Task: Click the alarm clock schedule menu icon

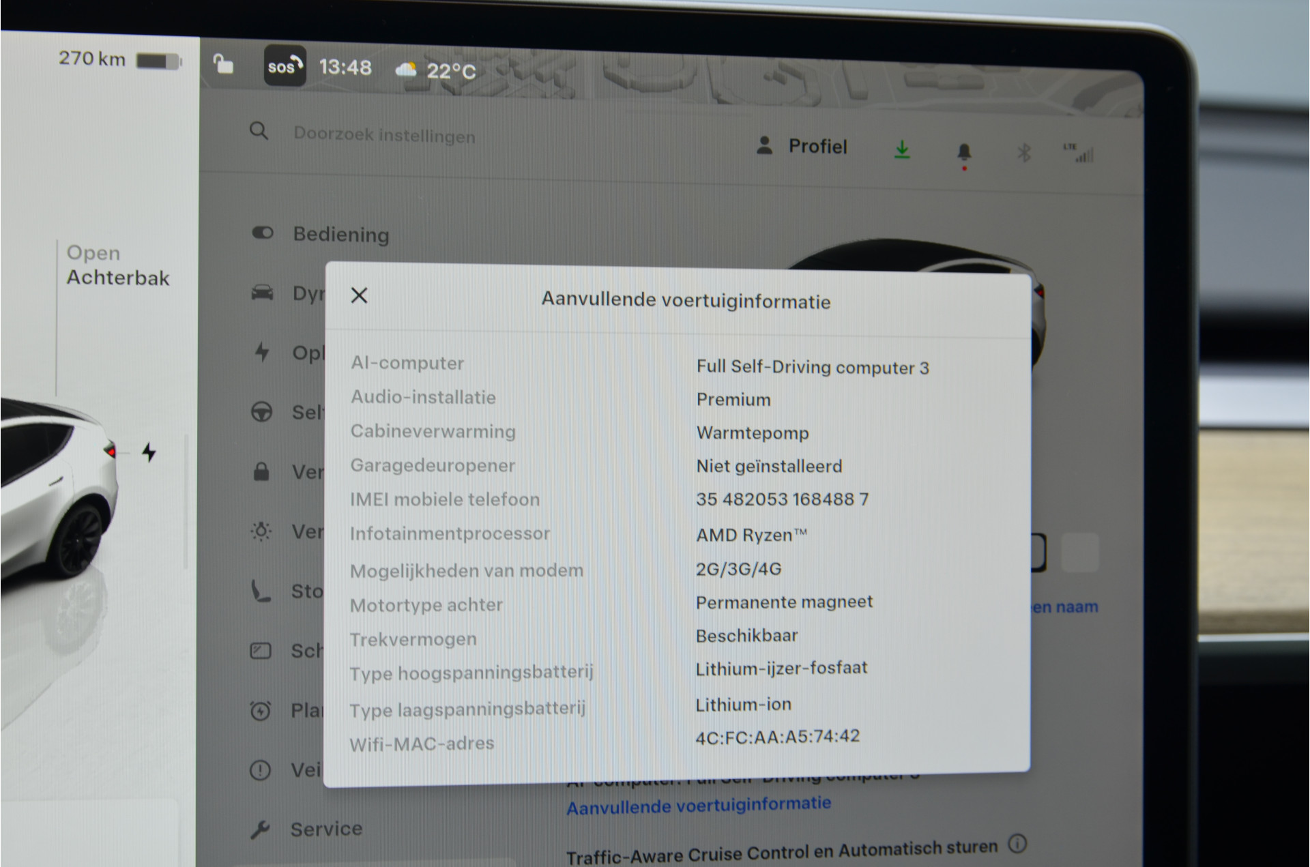Action: pyautogui.click(x=260, y=711)
